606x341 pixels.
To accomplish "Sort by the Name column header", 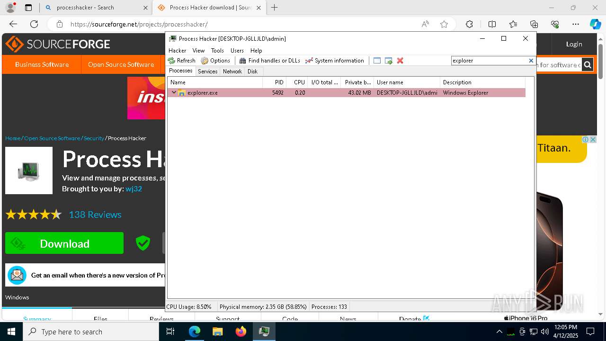I will tap(215, 82).
